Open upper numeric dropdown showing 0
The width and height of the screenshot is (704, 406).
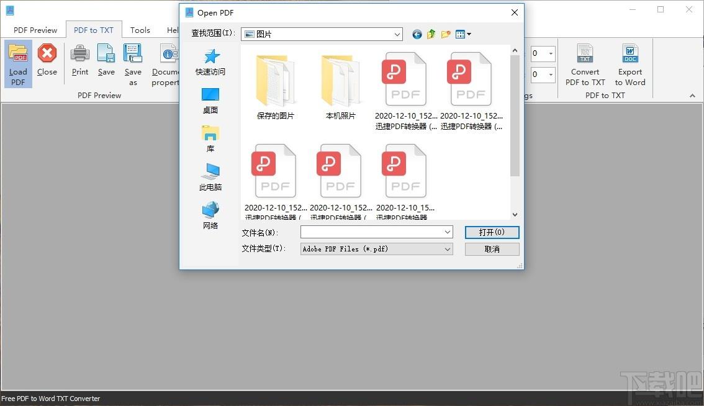[551, 53]
